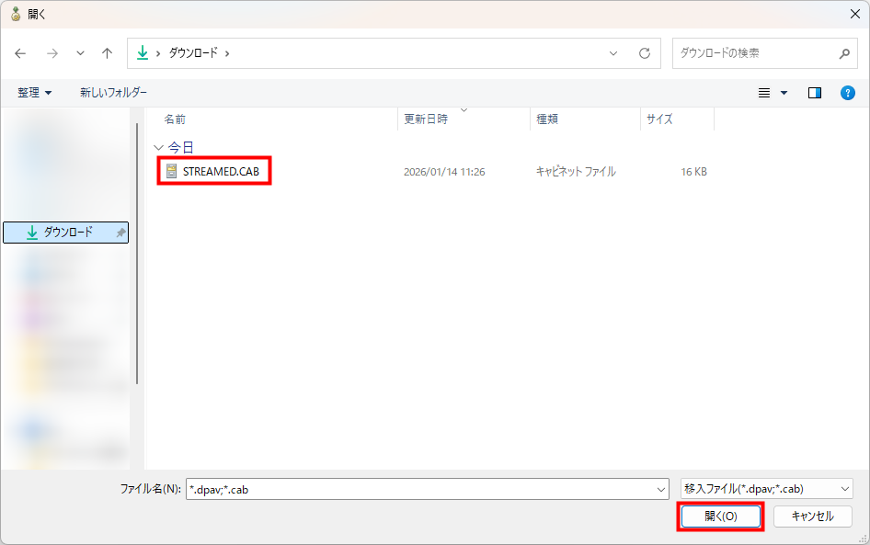Select ダウンロード in the sidebar
This screenshot has height=545, width=870.
(x=67, y=233)
